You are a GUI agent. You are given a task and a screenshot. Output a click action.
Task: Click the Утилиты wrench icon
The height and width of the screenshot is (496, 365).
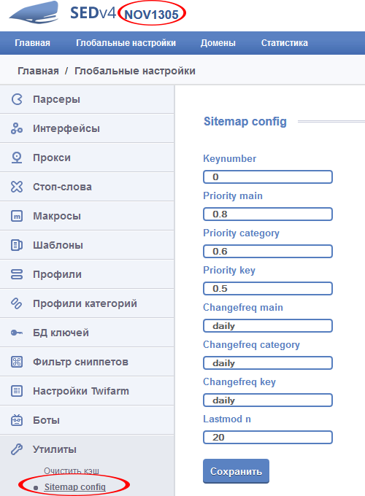(x=17, y=449)
